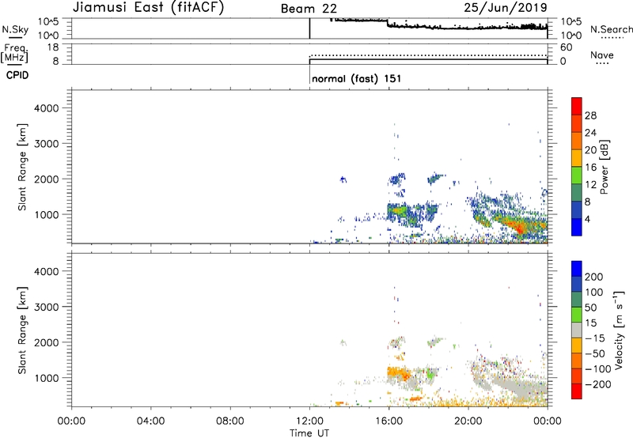633x438 pixels.
Task: Click the '12:00' time axis label
Action: [x=309, y=421]
